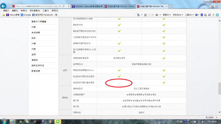Screen dimensions: 221x124
Task: Open the green LINE taskbar icon
Action: click(x=58, y=122)
